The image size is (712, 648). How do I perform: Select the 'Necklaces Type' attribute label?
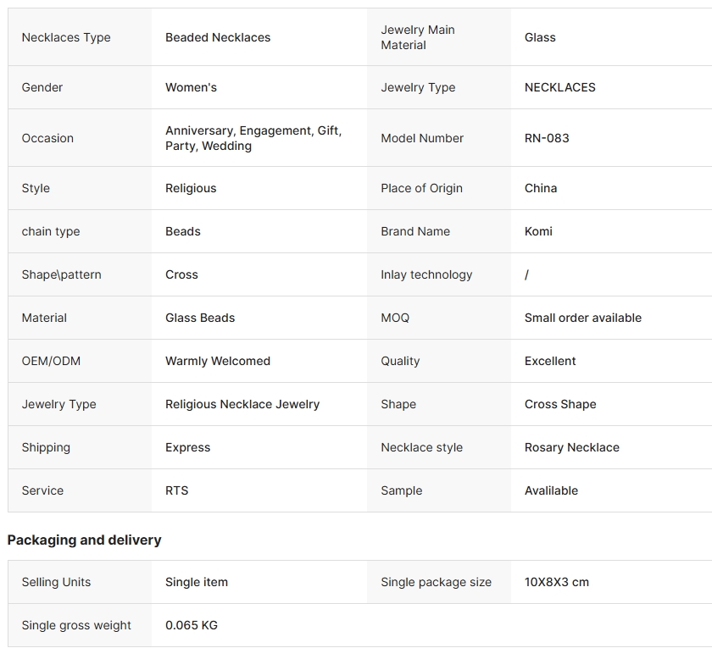pyautogui.click(x=66, y=37)
